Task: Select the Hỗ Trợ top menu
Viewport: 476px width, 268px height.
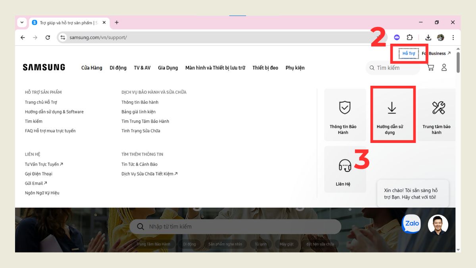Action: (x=409, y=54)
